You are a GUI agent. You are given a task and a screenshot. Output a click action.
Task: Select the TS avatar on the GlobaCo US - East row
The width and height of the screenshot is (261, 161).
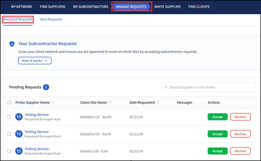(19, 151)
